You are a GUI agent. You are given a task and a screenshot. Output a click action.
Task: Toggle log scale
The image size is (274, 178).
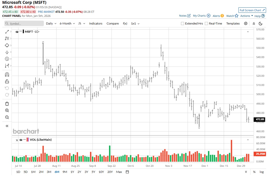click(262, 172)
